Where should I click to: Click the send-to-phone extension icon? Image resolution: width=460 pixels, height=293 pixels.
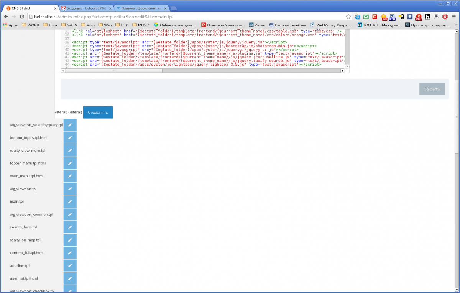point(401,17)
